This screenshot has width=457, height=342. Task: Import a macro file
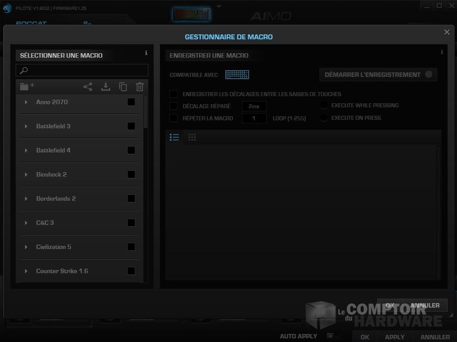(106, 87)
